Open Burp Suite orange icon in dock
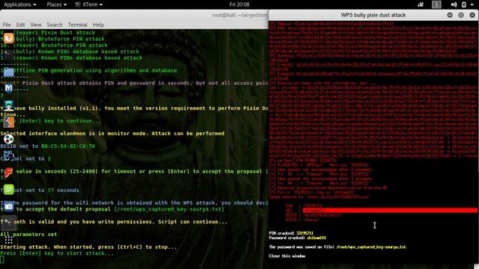This screenshot has height=269, width=479. [x=8, y=123]
